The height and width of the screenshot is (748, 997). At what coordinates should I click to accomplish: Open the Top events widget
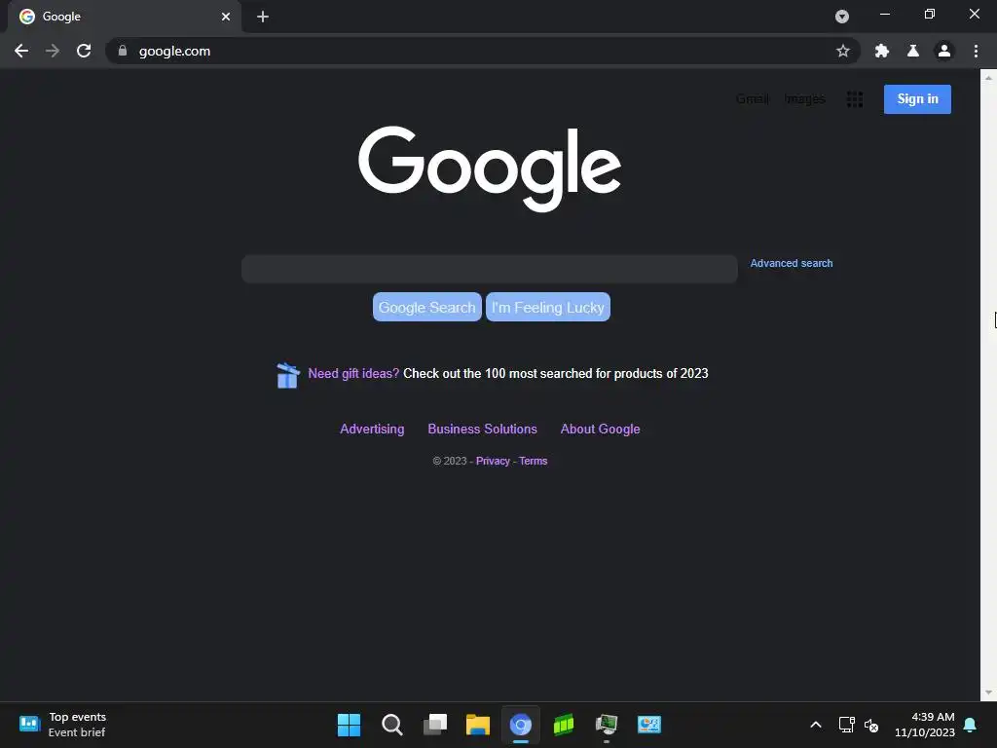click(62, 725)
